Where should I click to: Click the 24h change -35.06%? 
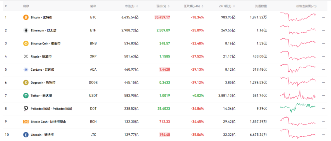pos(197,135)
